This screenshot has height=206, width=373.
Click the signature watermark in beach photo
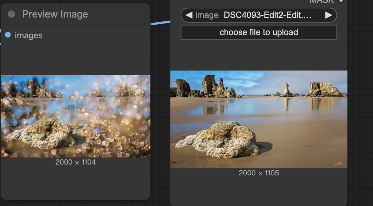pos(339,163)
